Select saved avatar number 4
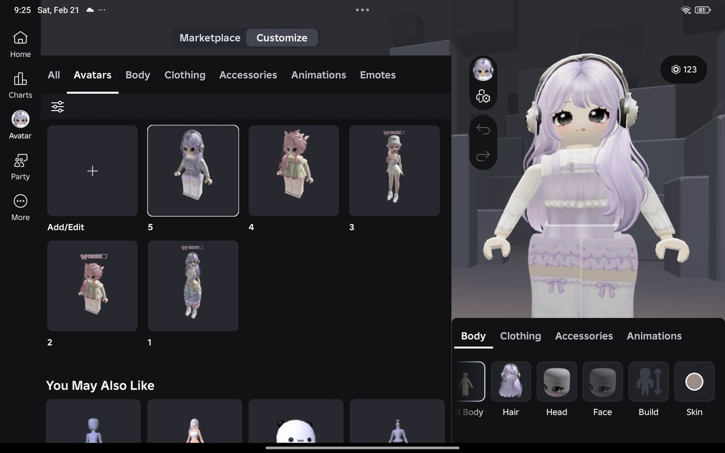Screen dimensions: 725x453 294,171
